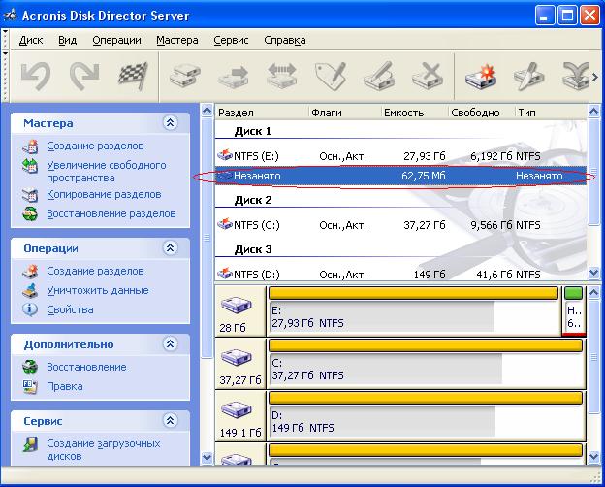Click the Redo arrow toolbar icon
The width and height of the screenshot is (605, 487).
pos(83,75)
